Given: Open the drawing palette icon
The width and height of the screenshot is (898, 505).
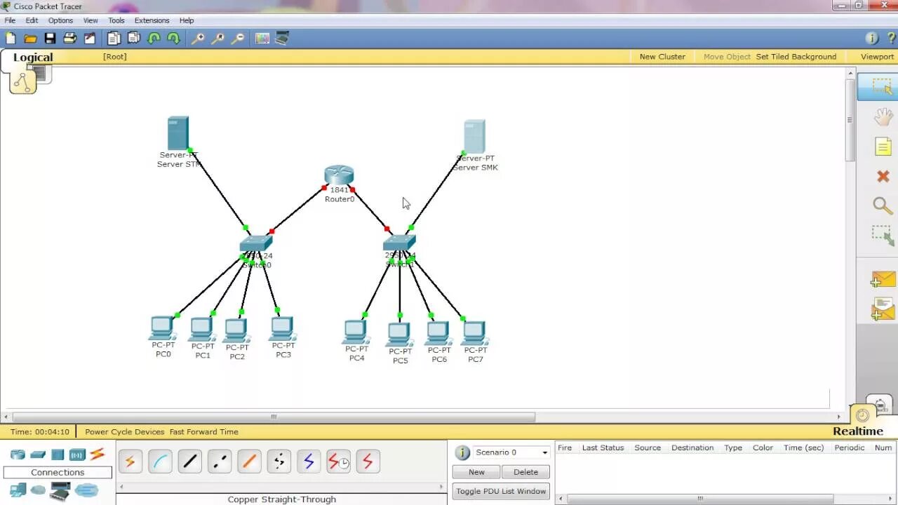Looking at the screenshot, I should (262, 39).
